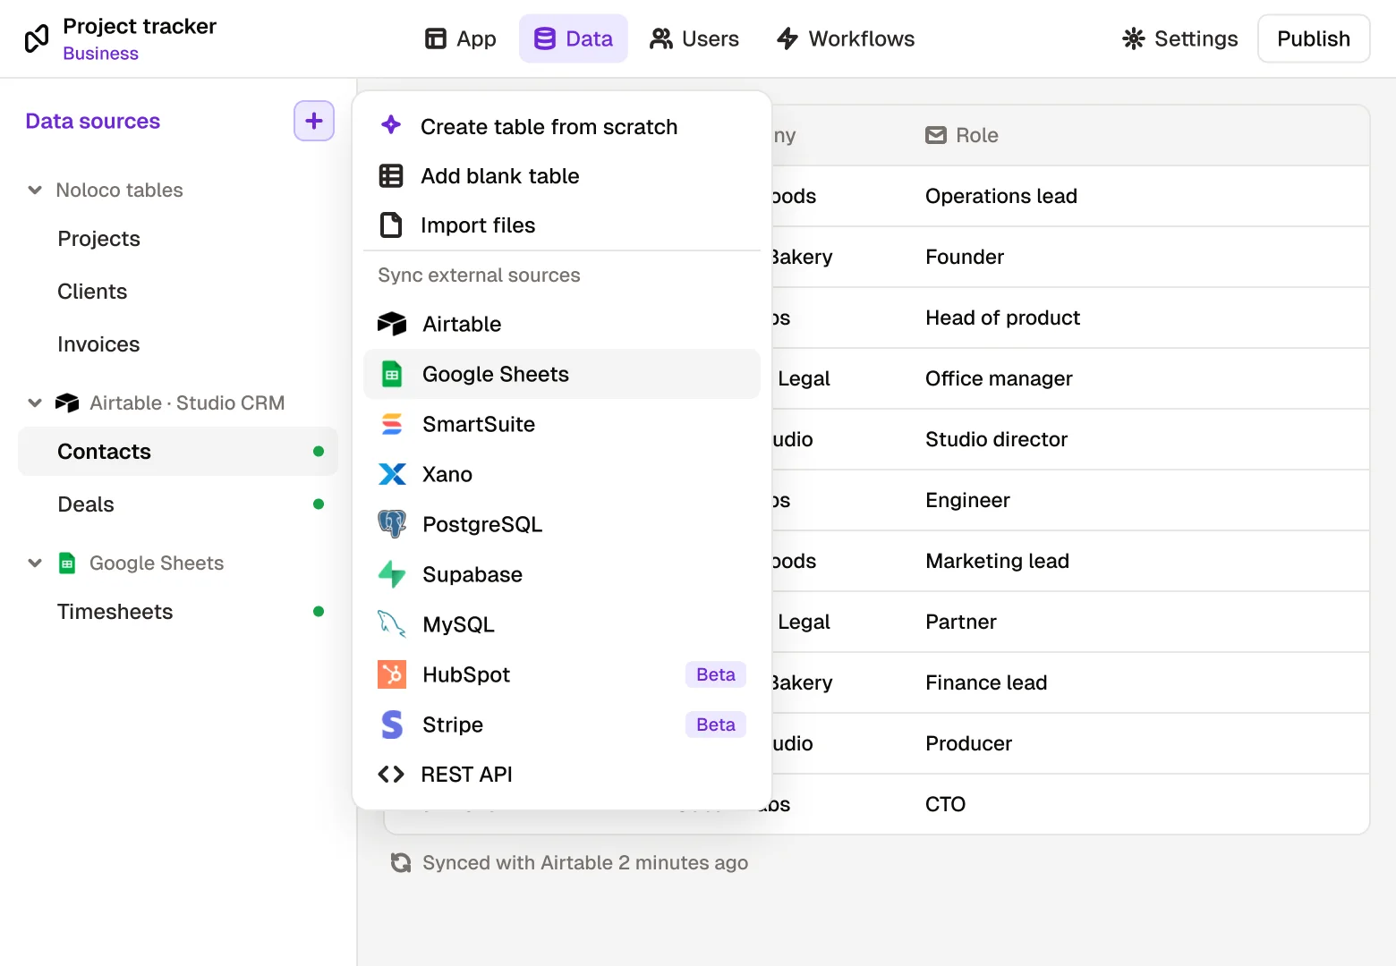Click the sparkle icon for Create table from scratch
1396x966 pixels.
(x=391, y=125)
